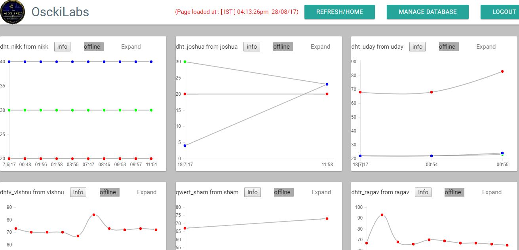Click the Oscki Labs logo image

pos(13,12)
